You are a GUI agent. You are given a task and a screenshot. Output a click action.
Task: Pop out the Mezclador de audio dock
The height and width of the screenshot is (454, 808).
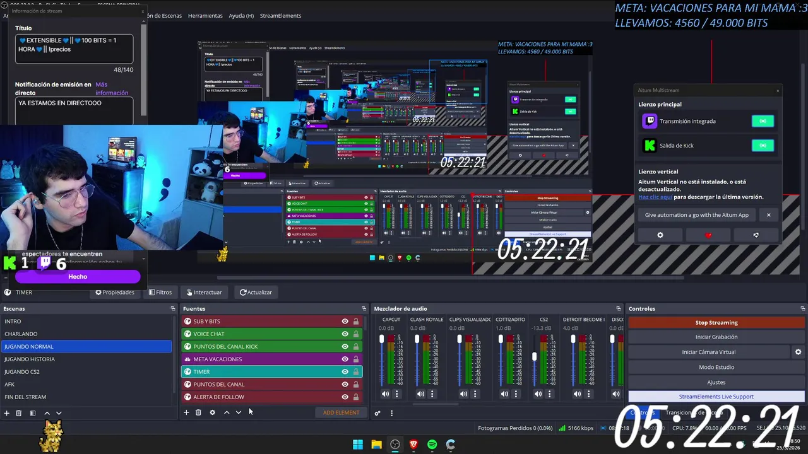[x=618, y=308]
